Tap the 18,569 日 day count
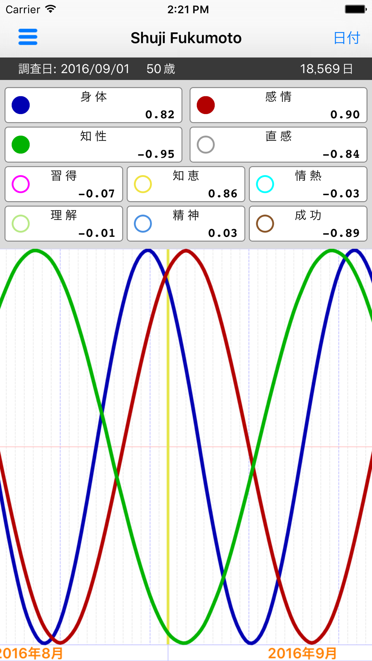The image size is (372, 661). point(327,69)
